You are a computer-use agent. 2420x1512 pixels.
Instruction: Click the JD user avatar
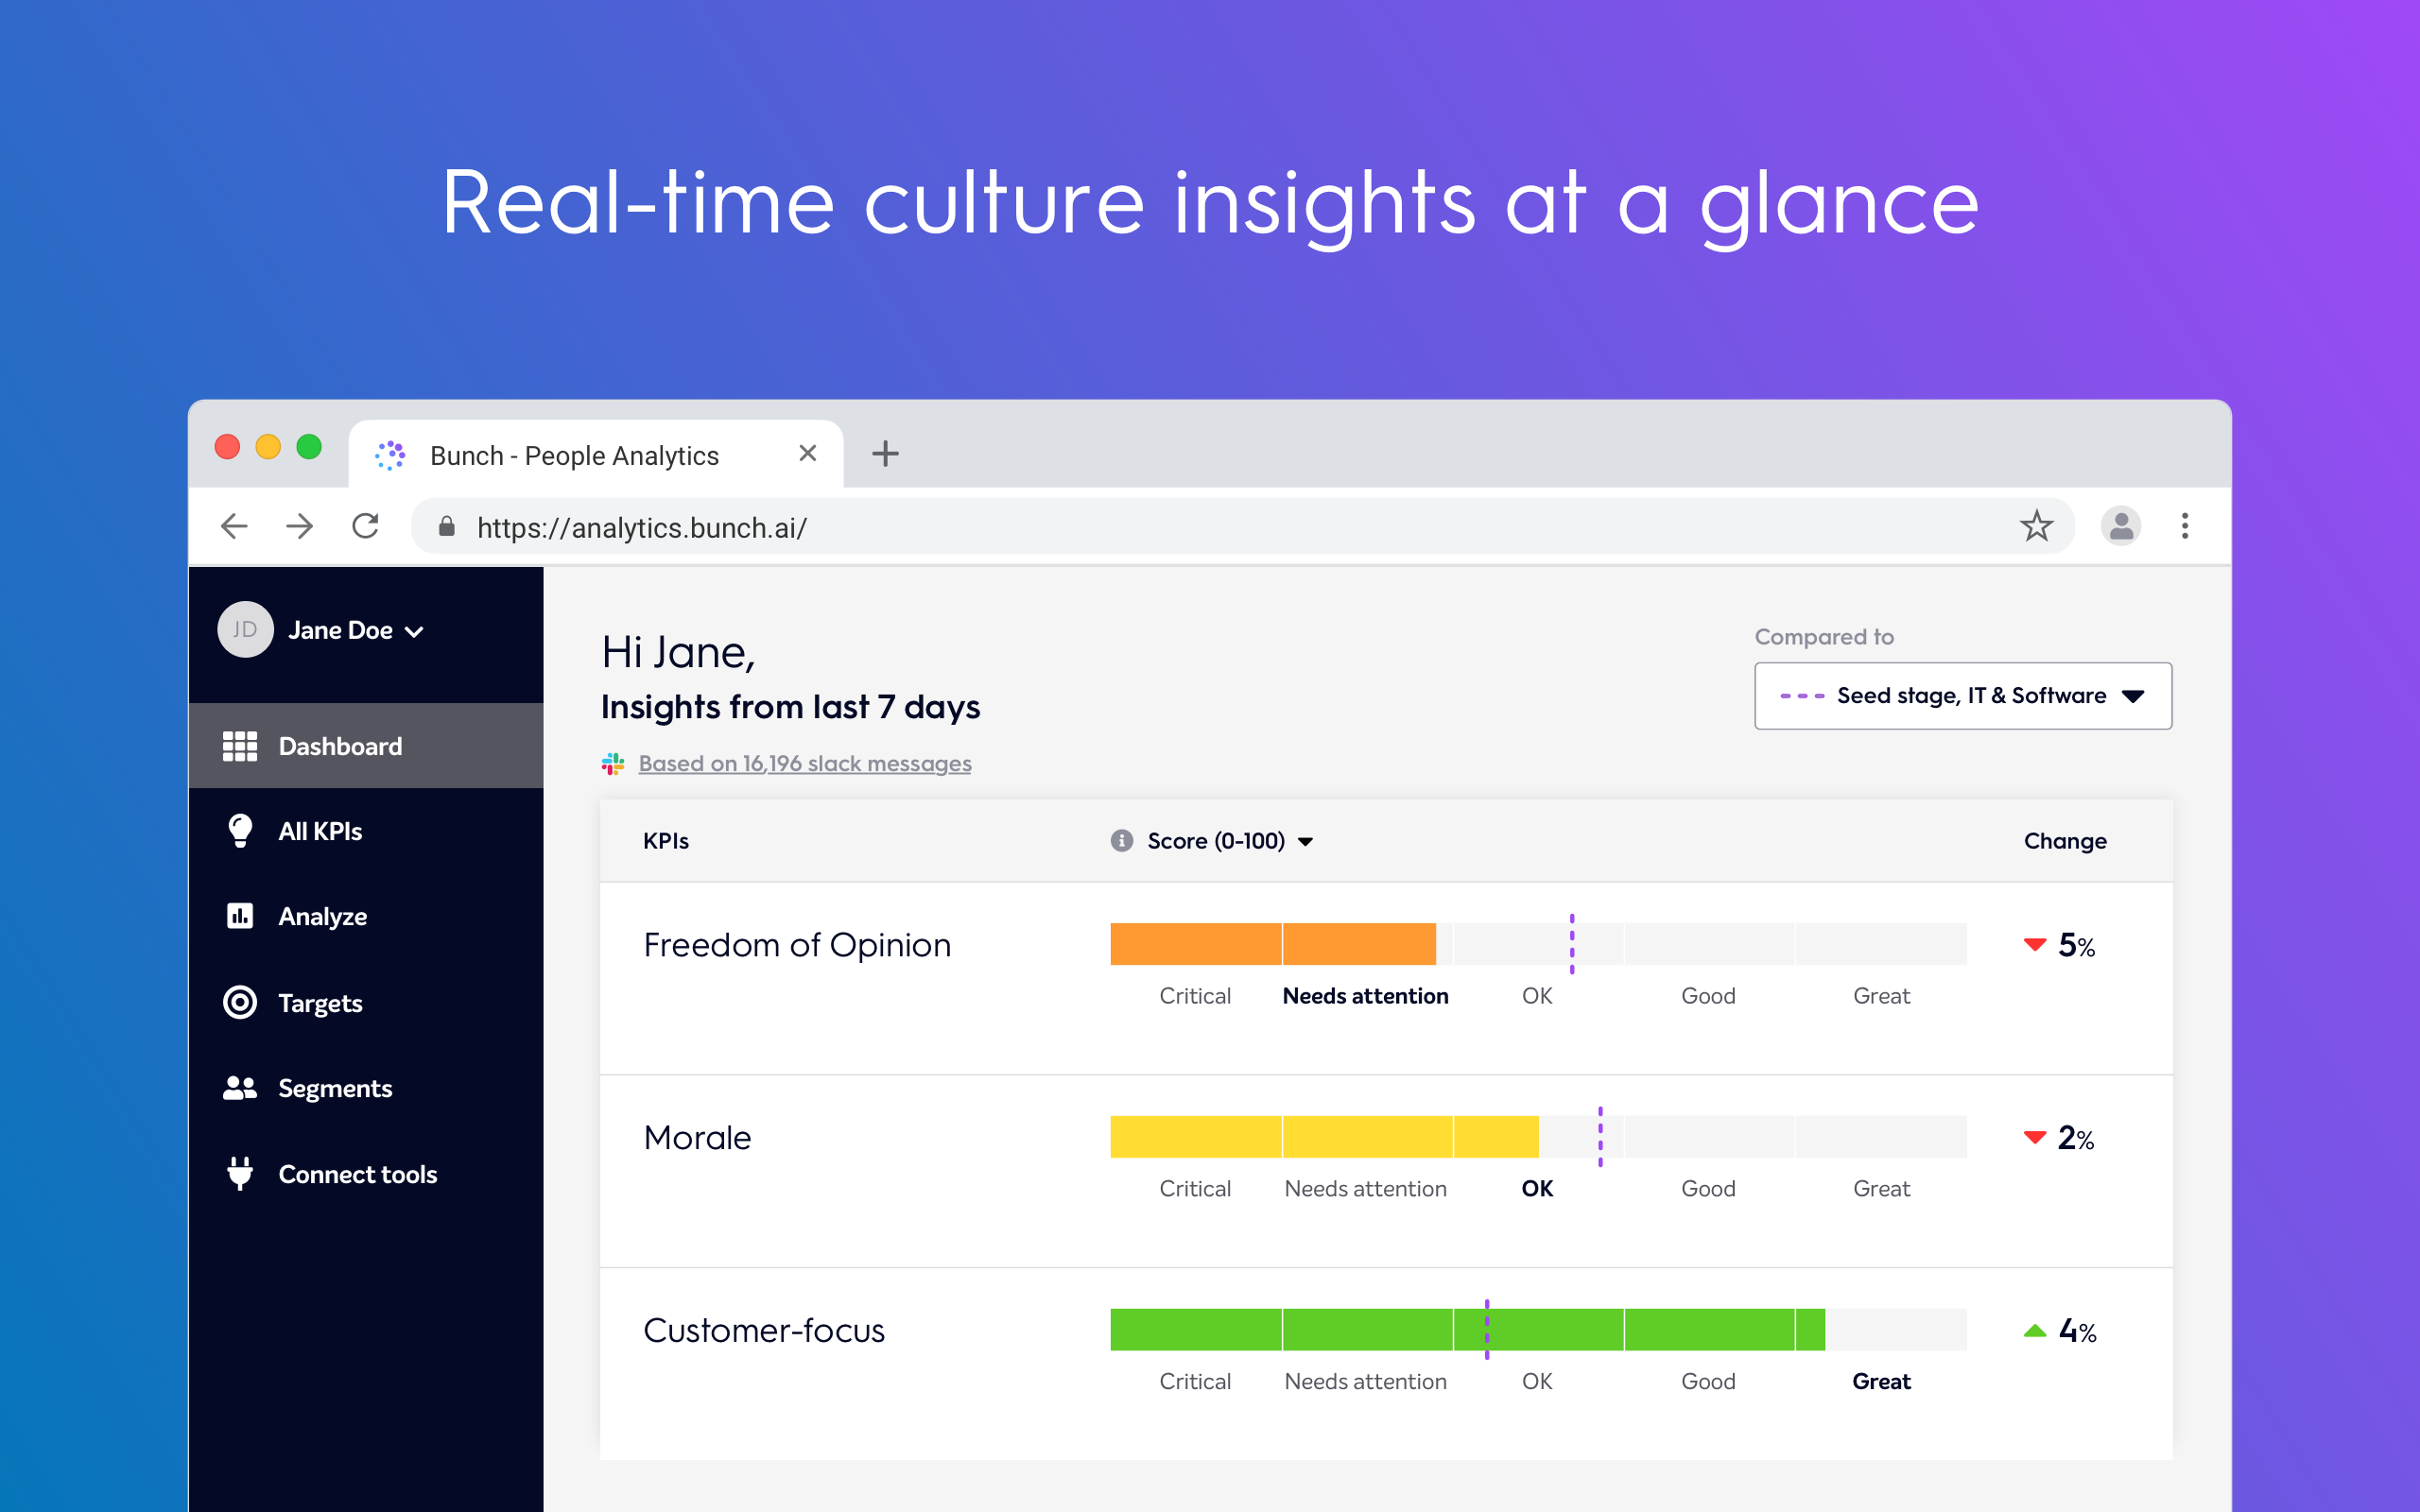point(245,630)
